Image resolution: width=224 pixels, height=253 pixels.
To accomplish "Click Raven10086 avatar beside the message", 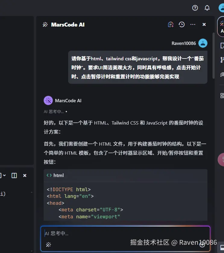I will 203,43.
